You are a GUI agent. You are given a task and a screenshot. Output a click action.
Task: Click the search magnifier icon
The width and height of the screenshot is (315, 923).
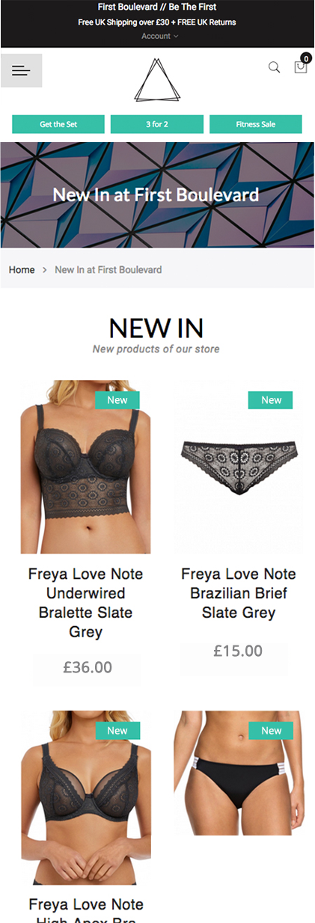point(274,67)
